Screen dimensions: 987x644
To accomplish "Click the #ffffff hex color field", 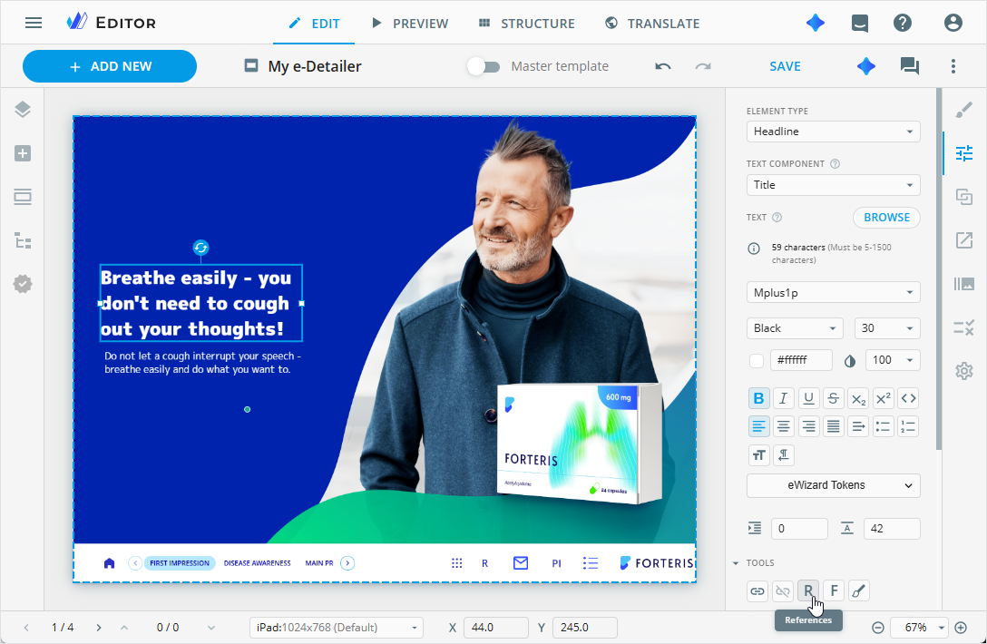I will coord(801,360).
